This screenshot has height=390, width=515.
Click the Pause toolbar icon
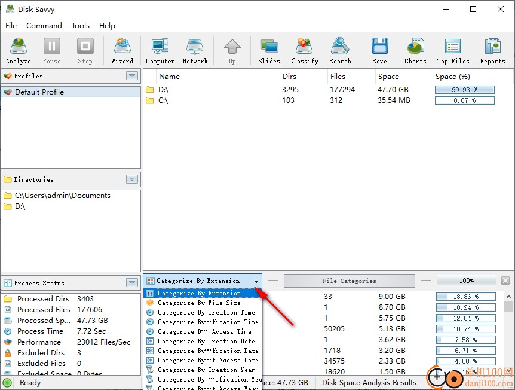pos(51,51)
